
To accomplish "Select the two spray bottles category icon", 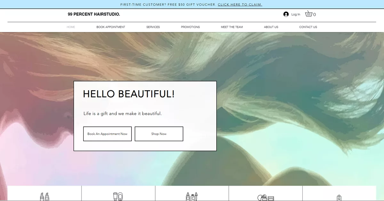I will pos(44,197).
